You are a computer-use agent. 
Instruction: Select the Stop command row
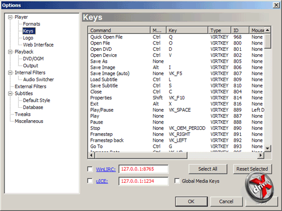[177, 128]
